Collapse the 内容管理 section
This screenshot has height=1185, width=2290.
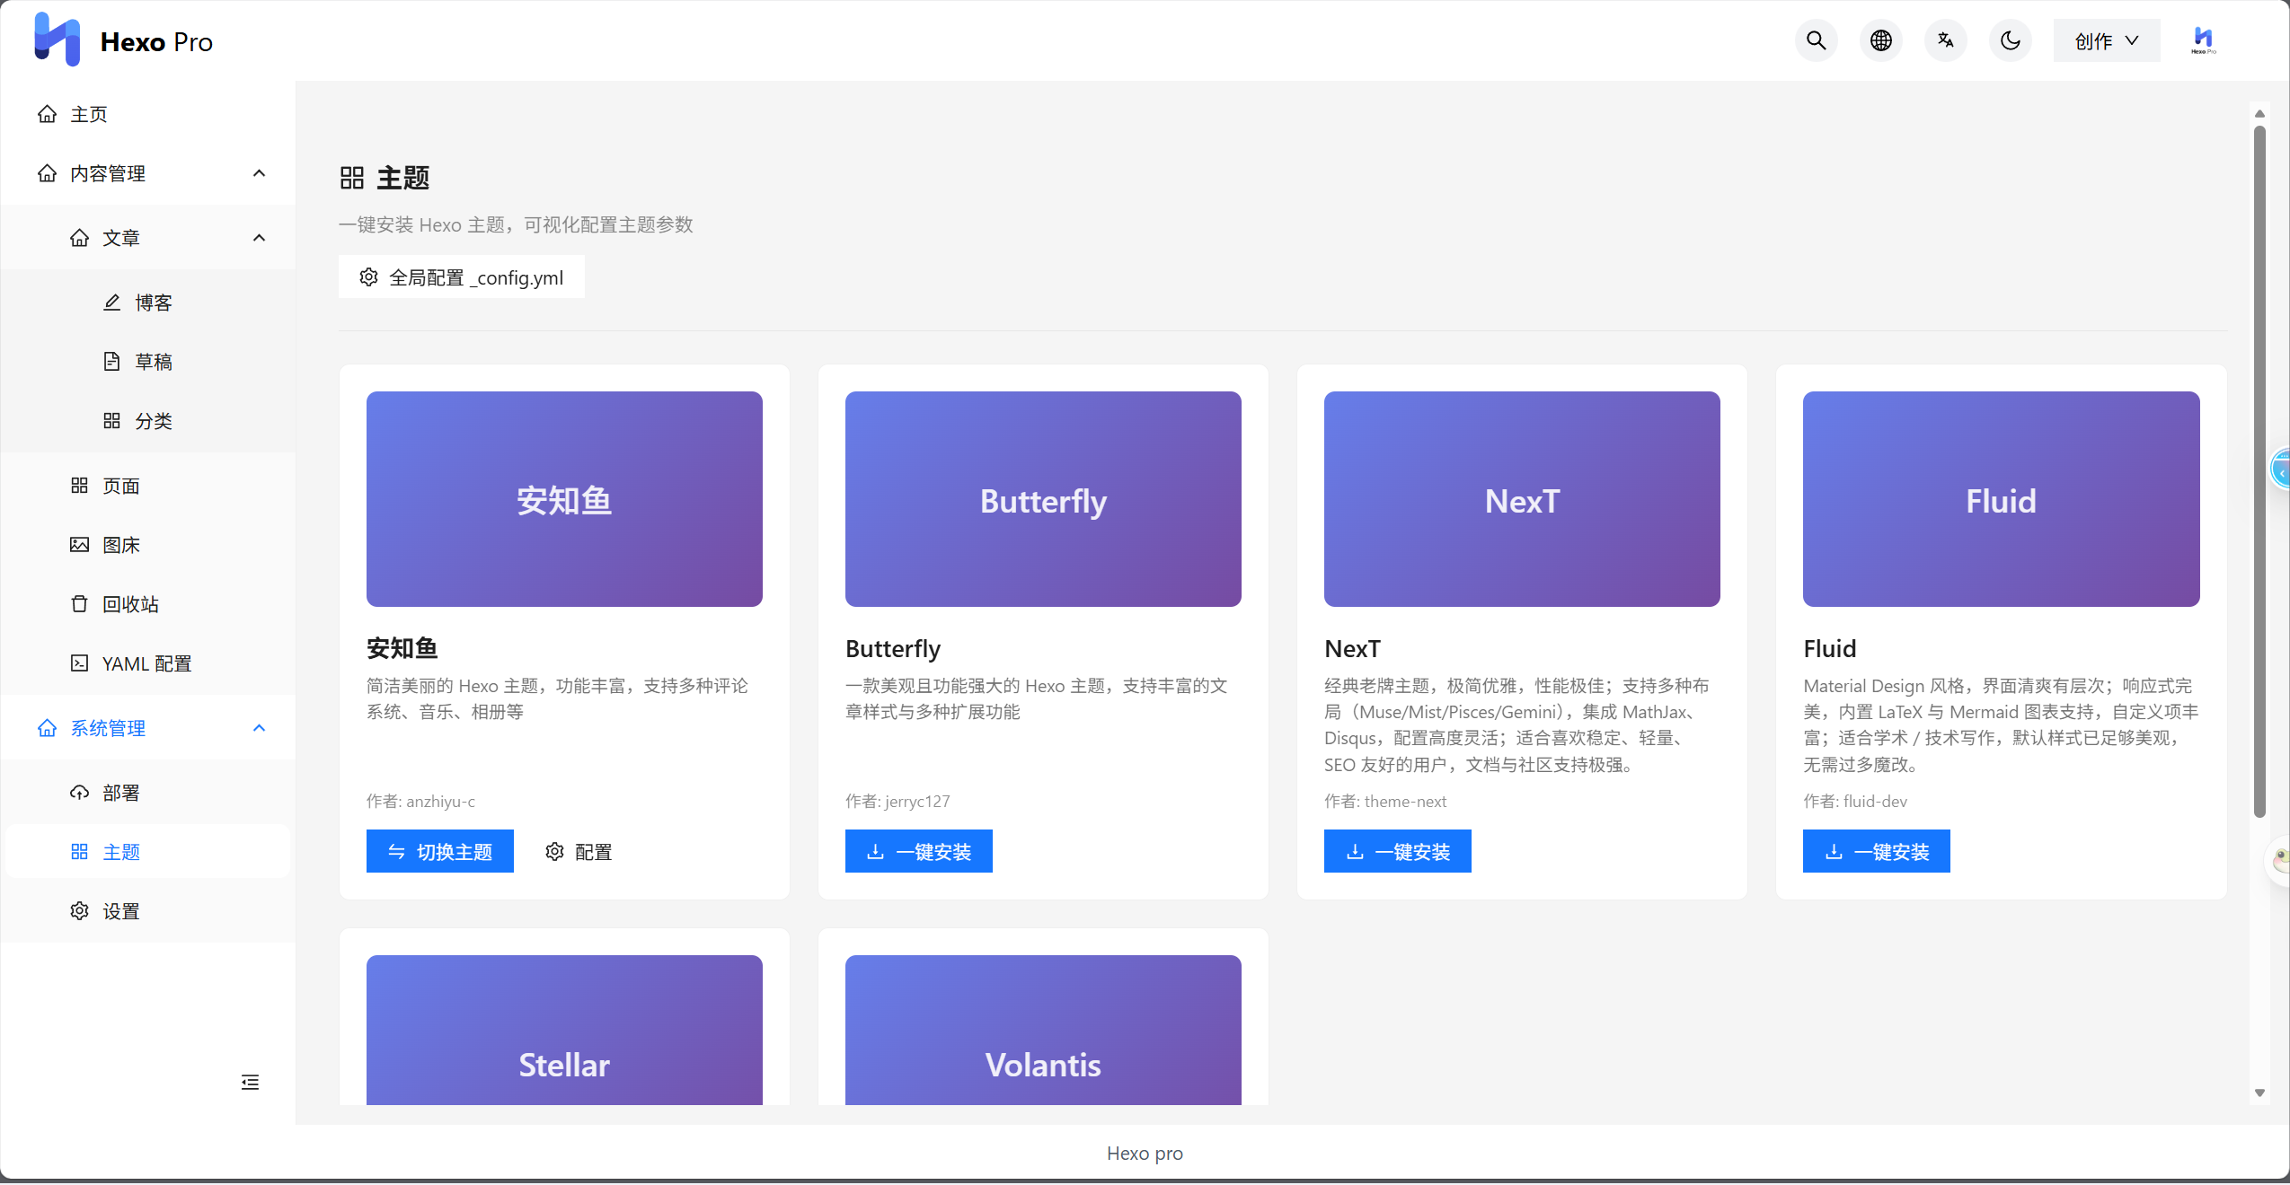pyautogui.click(x=148, y=173)
